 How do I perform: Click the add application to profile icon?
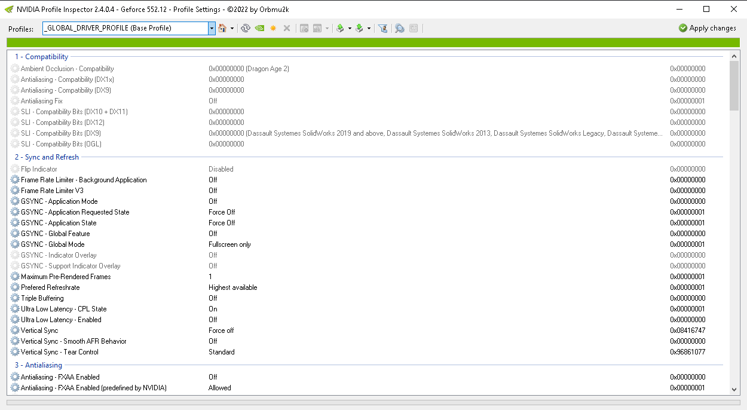tap(304, 28)
